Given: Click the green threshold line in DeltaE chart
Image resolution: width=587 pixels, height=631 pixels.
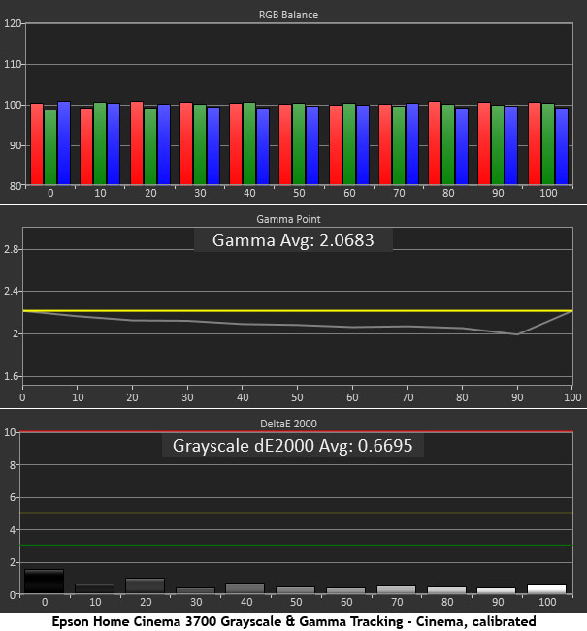Looking at the screenshot, I should 291,545.
